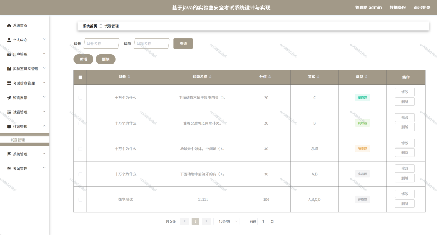
Task: Click the icon beside 实验室风采管理
Action: pos(9,69)
